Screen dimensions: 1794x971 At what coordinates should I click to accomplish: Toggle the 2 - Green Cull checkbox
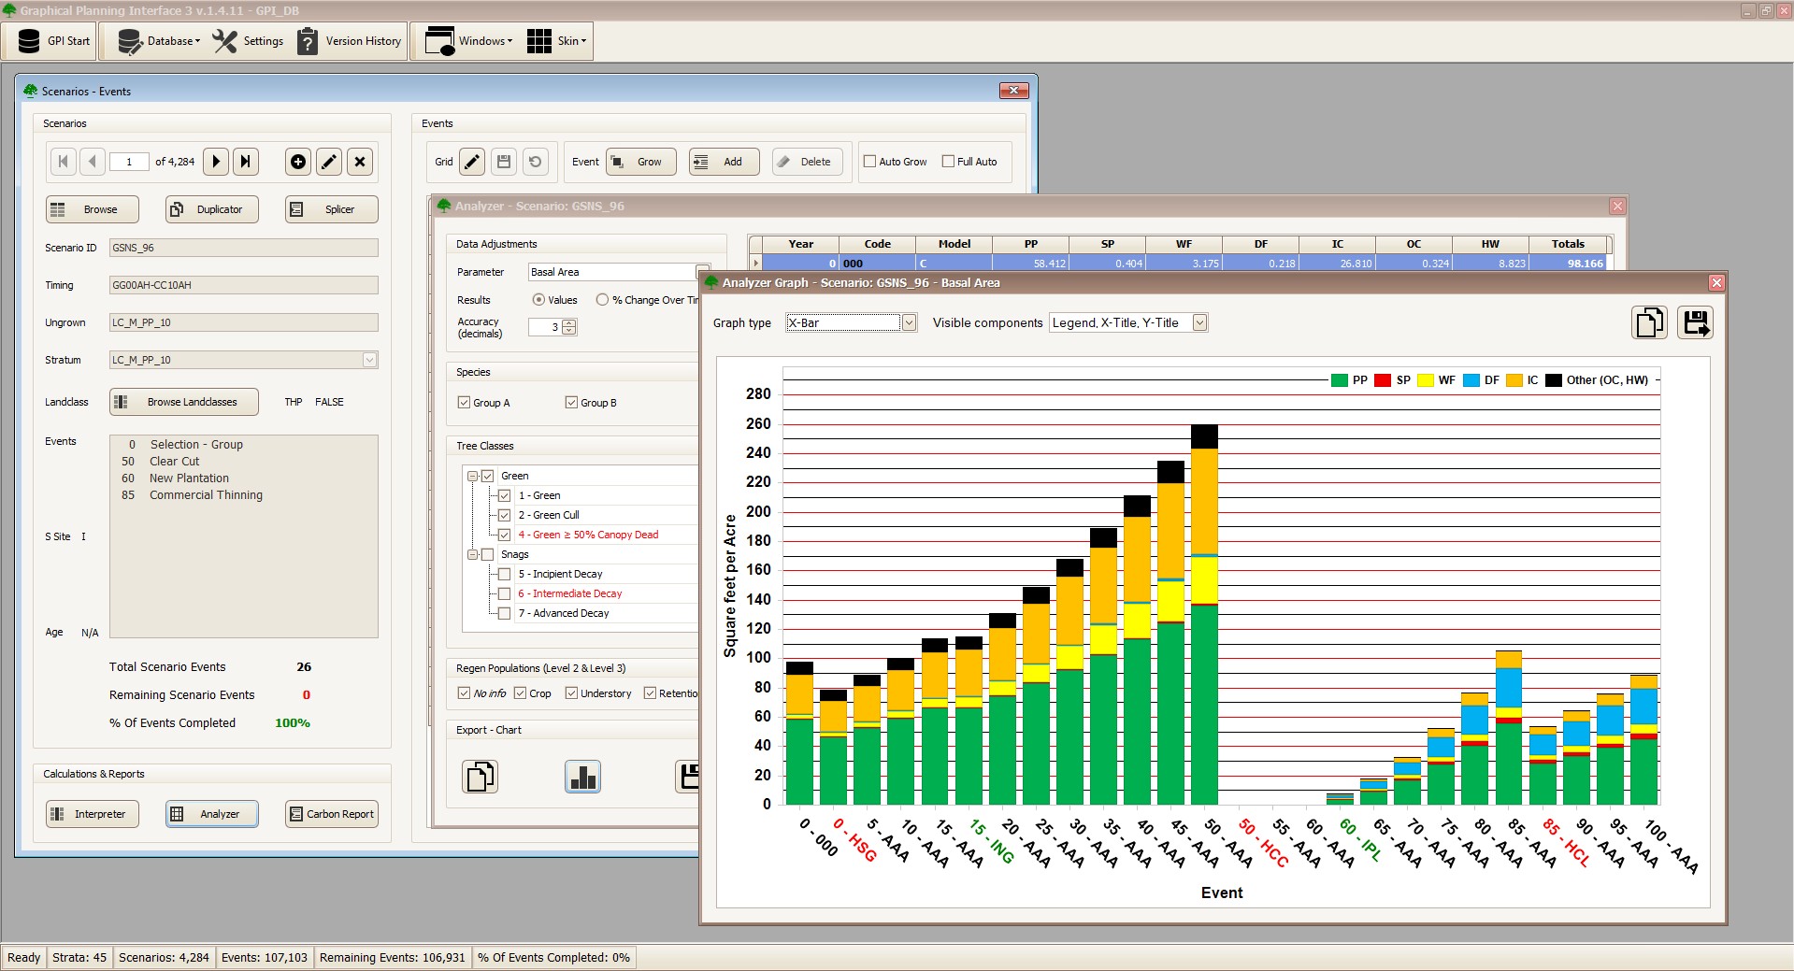(505, 515)
